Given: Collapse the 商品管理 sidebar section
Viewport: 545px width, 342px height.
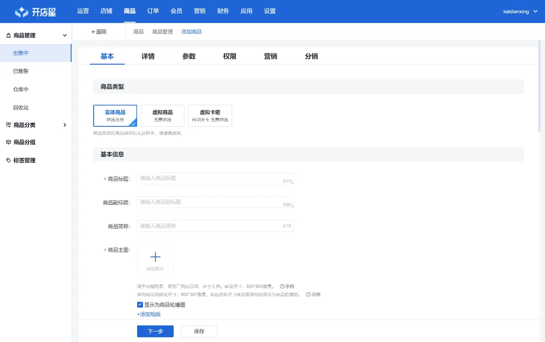Looking at the screenshot, I should tap(64, 35).
